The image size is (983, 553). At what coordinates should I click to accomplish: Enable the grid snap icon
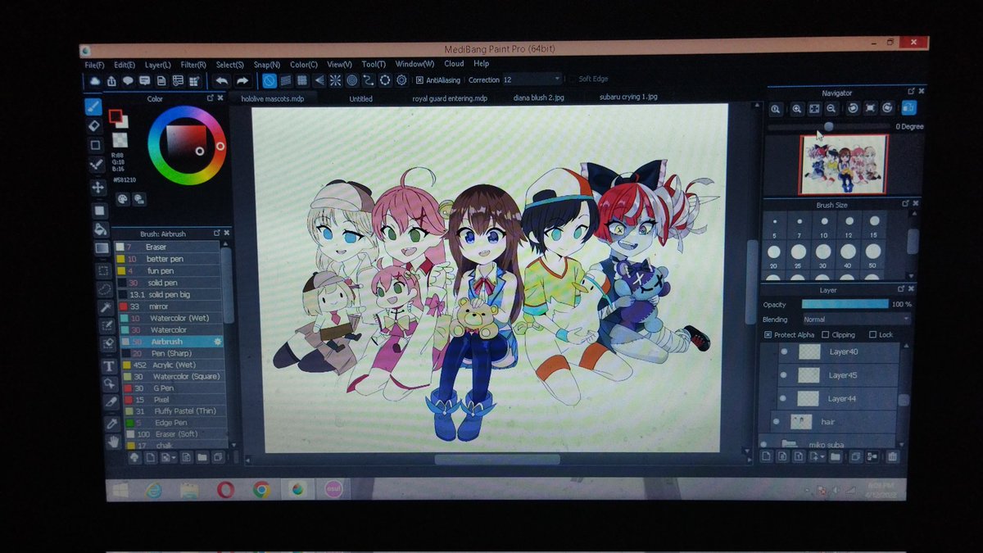tap(302, 80)
